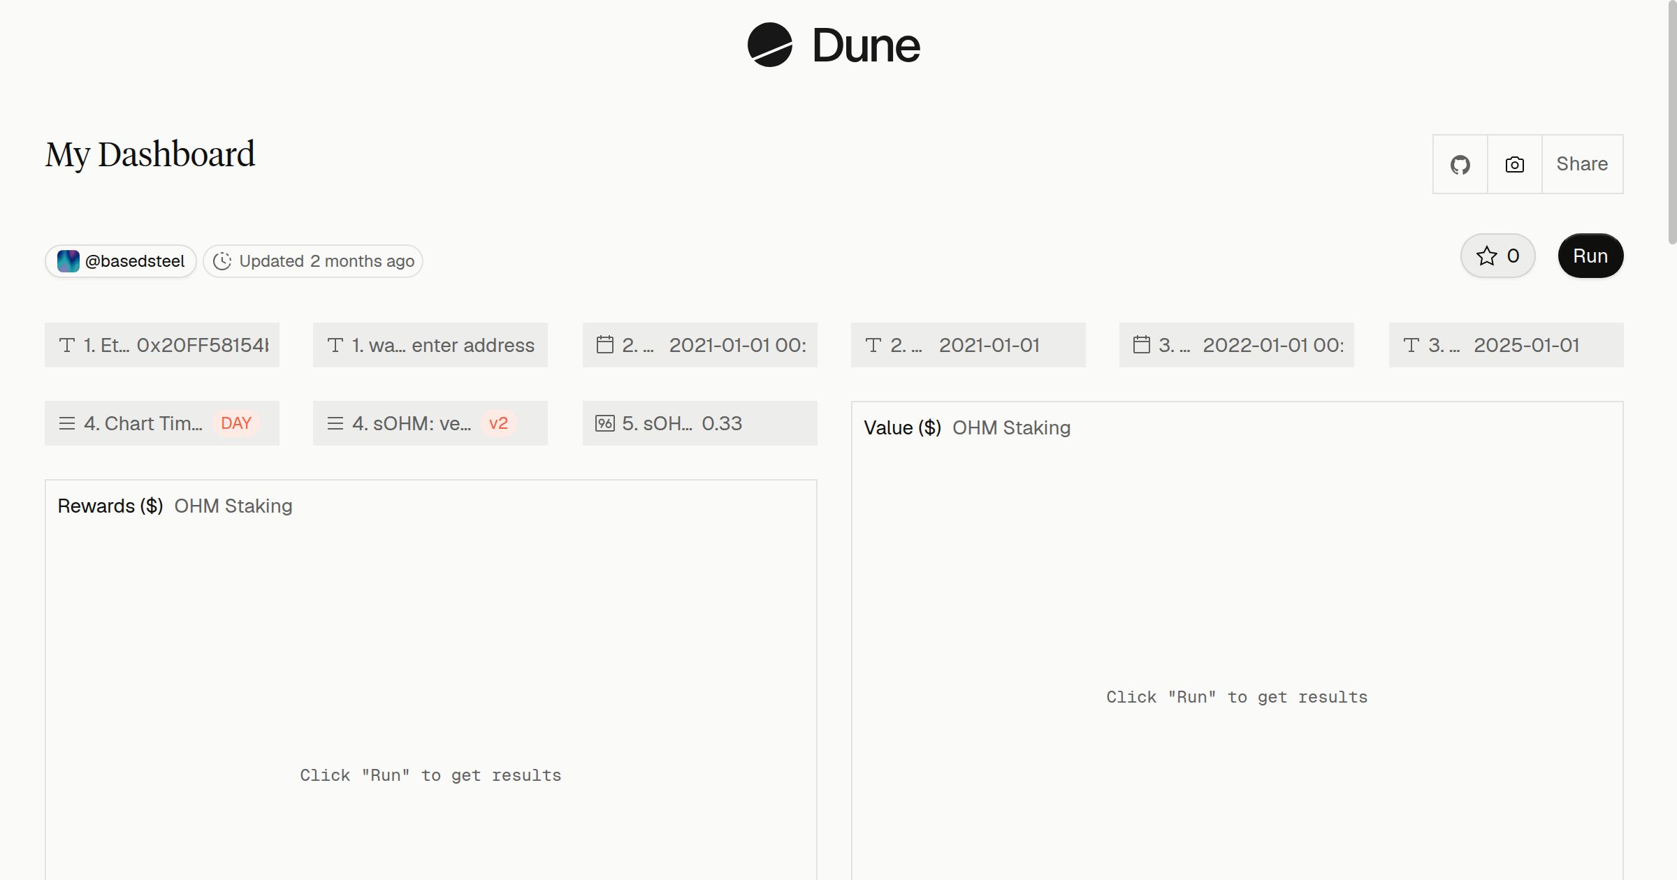This screenshot has width=1677, height=880.
Task: Click the clock icon beside Updated
Action: click(x=222, y=261)
